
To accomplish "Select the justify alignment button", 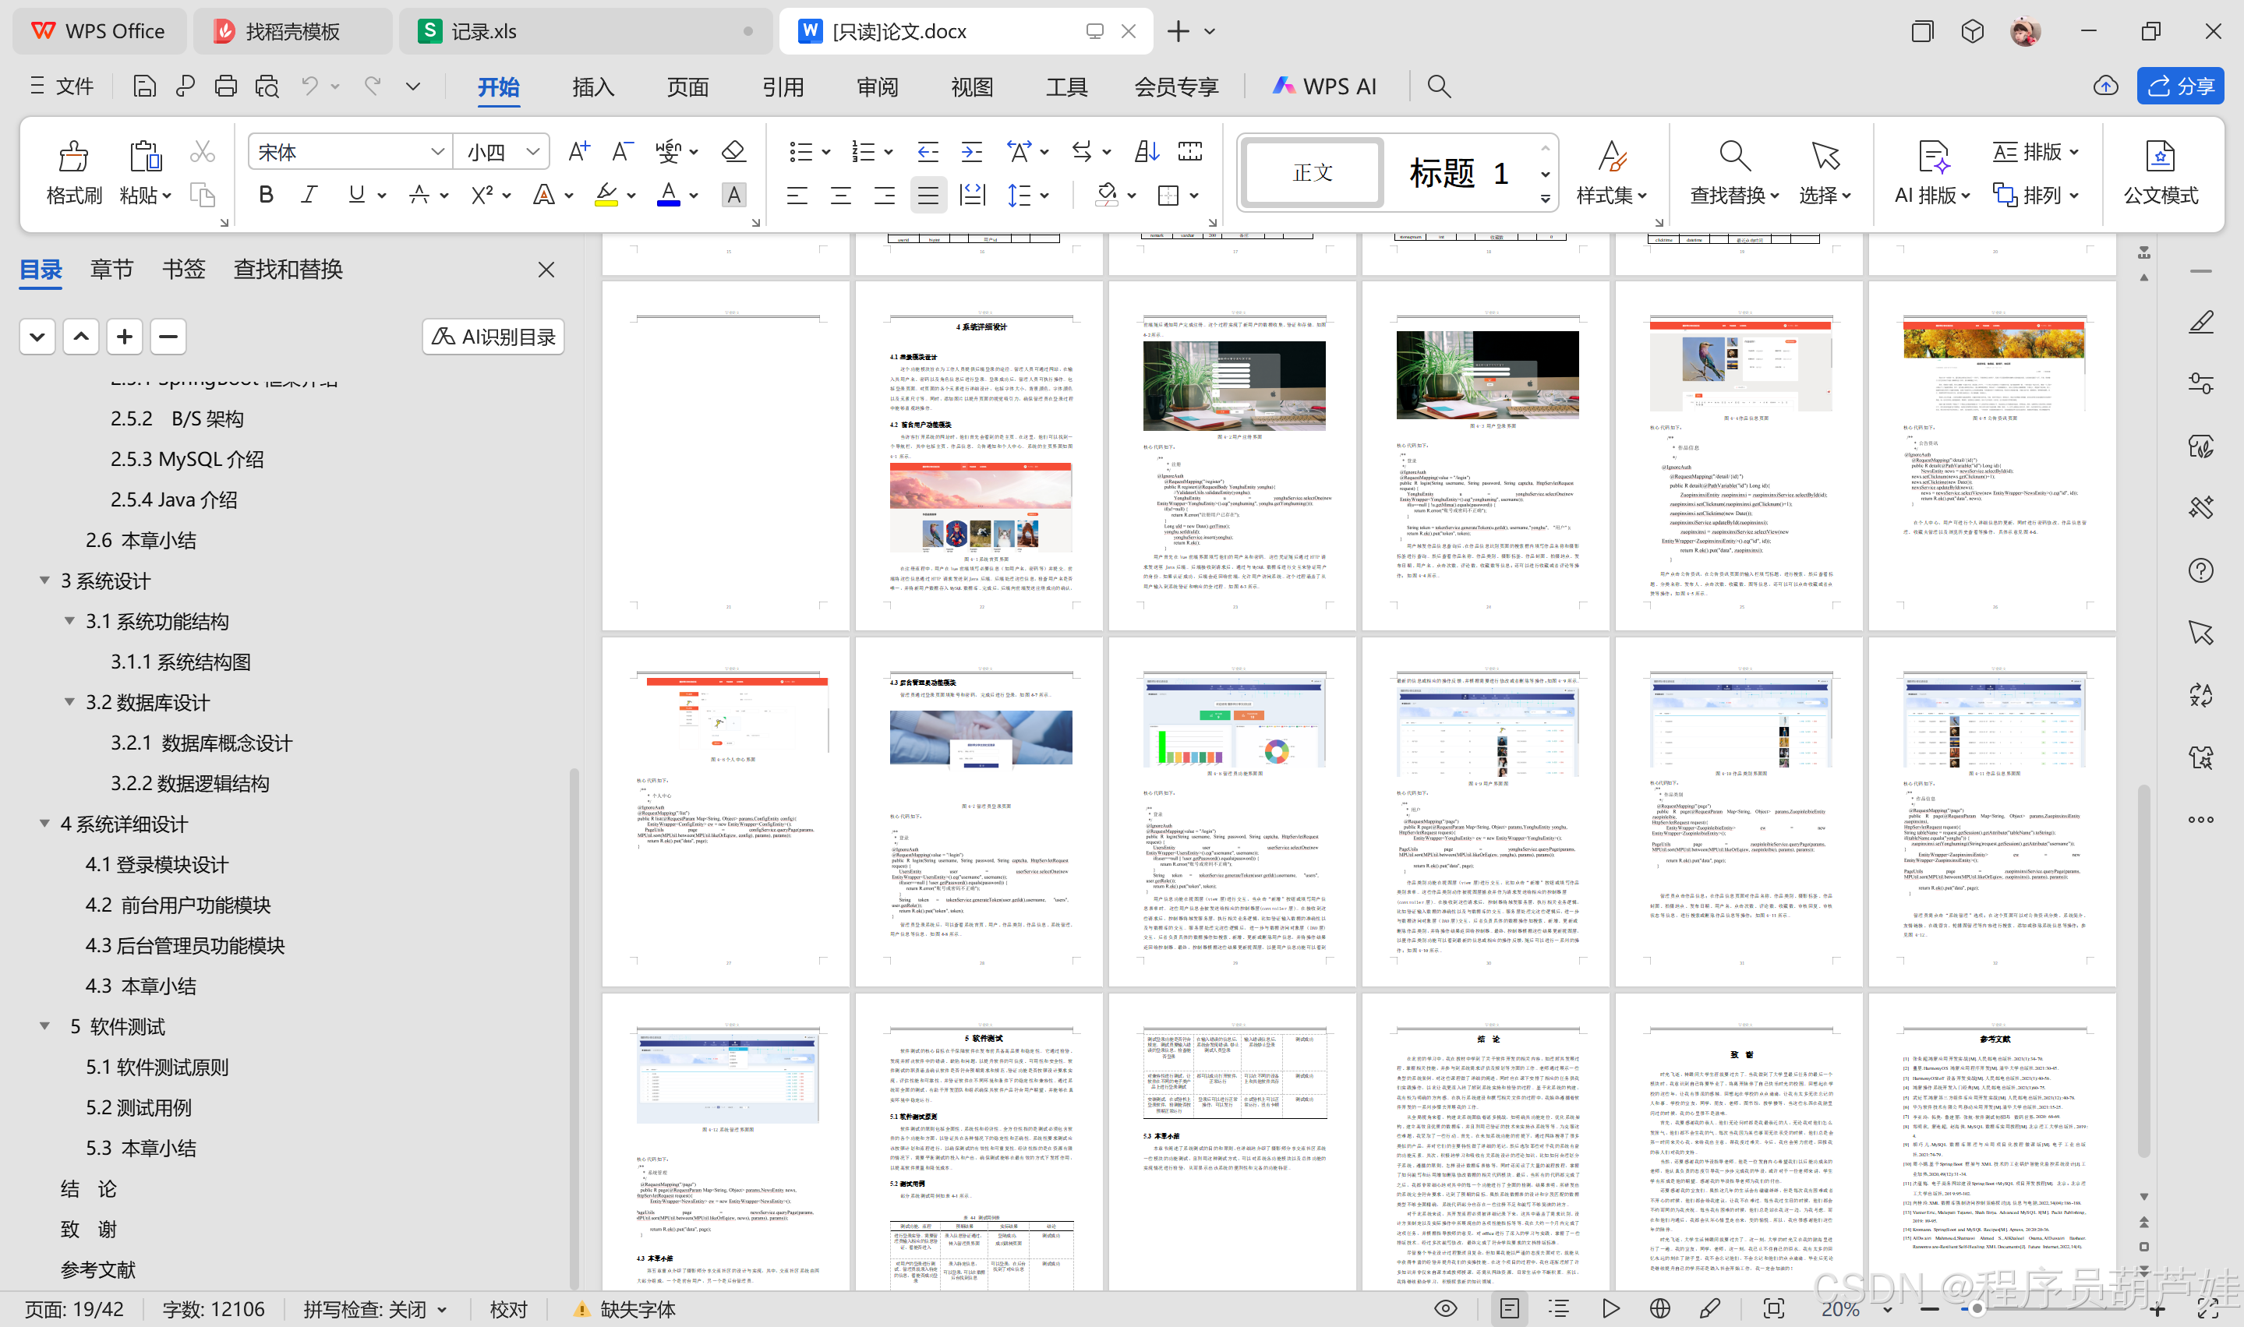I will [928, 195].
